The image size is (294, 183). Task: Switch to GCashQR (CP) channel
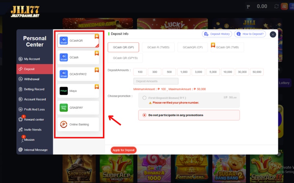pos(193,48)
